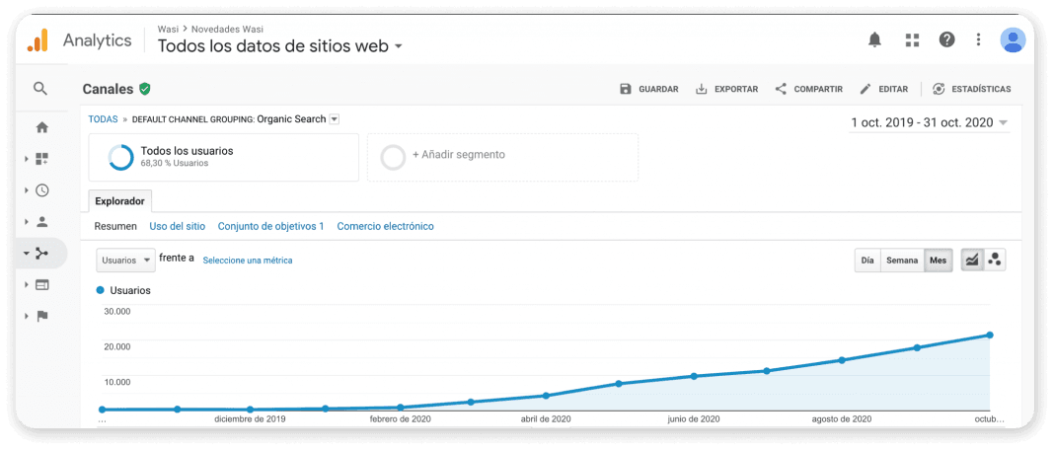The height and width of the screenshot is (450, 1054).
Task: Click Compartir to share the report
Action: [x=808, y=89]
